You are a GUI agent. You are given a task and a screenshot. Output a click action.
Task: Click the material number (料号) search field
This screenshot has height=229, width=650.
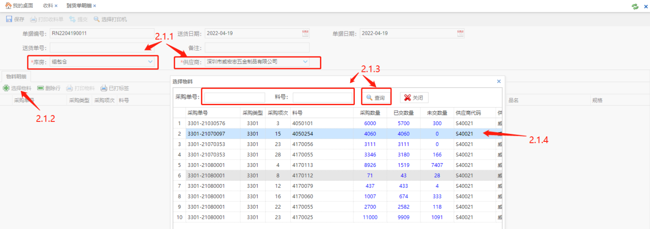[x=323, y=98]
